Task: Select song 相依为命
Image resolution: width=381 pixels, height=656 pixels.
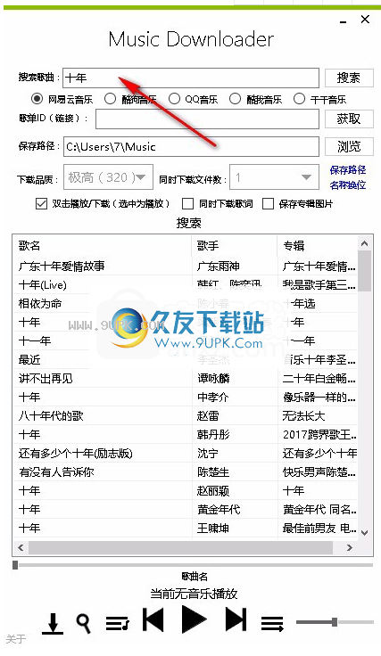Action: [x=40, y=304]
